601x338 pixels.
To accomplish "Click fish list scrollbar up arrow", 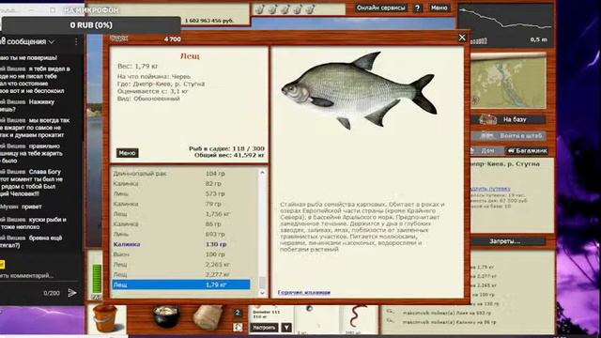I will click(x=262, y=173).
